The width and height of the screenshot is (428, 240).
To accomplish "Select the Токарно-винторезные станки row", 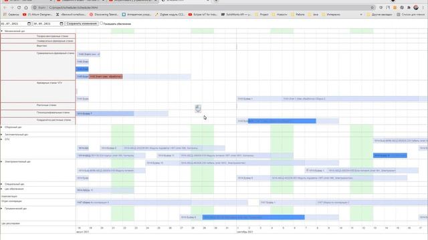I will [x=38, y=36].
